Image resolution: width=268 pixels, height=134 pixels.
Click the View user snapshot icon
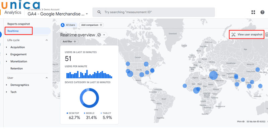click(x=233, y=35)
